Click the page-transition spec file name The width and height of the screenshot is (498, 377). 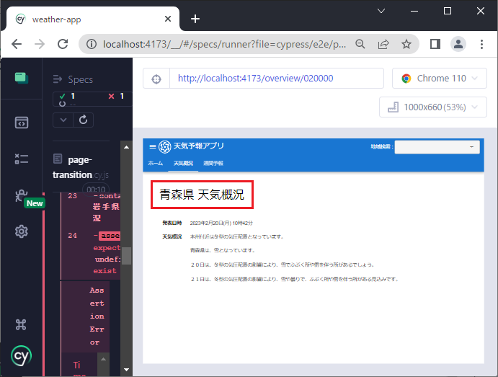click(x=81, y=167)
